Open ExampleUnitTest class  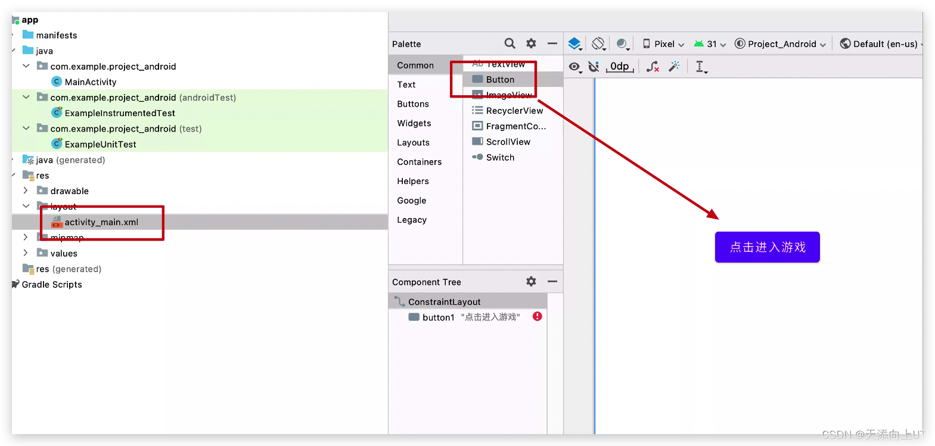(94, 144)
